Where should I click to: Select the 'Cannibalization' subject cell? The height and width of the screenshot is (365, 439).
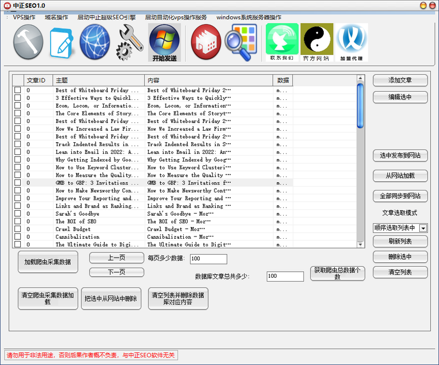(99, 237)
